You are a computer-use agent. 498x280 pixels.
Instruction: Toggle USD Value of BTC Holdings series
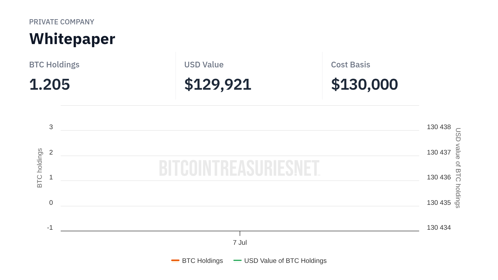tap(285, 261)
